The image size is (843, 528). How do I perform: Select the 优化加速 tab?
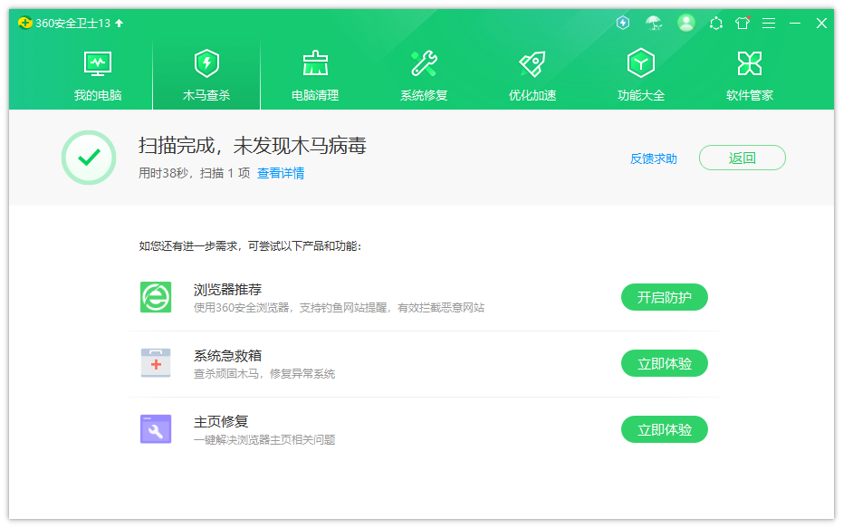pyautogui.click(x=532, y=75)
